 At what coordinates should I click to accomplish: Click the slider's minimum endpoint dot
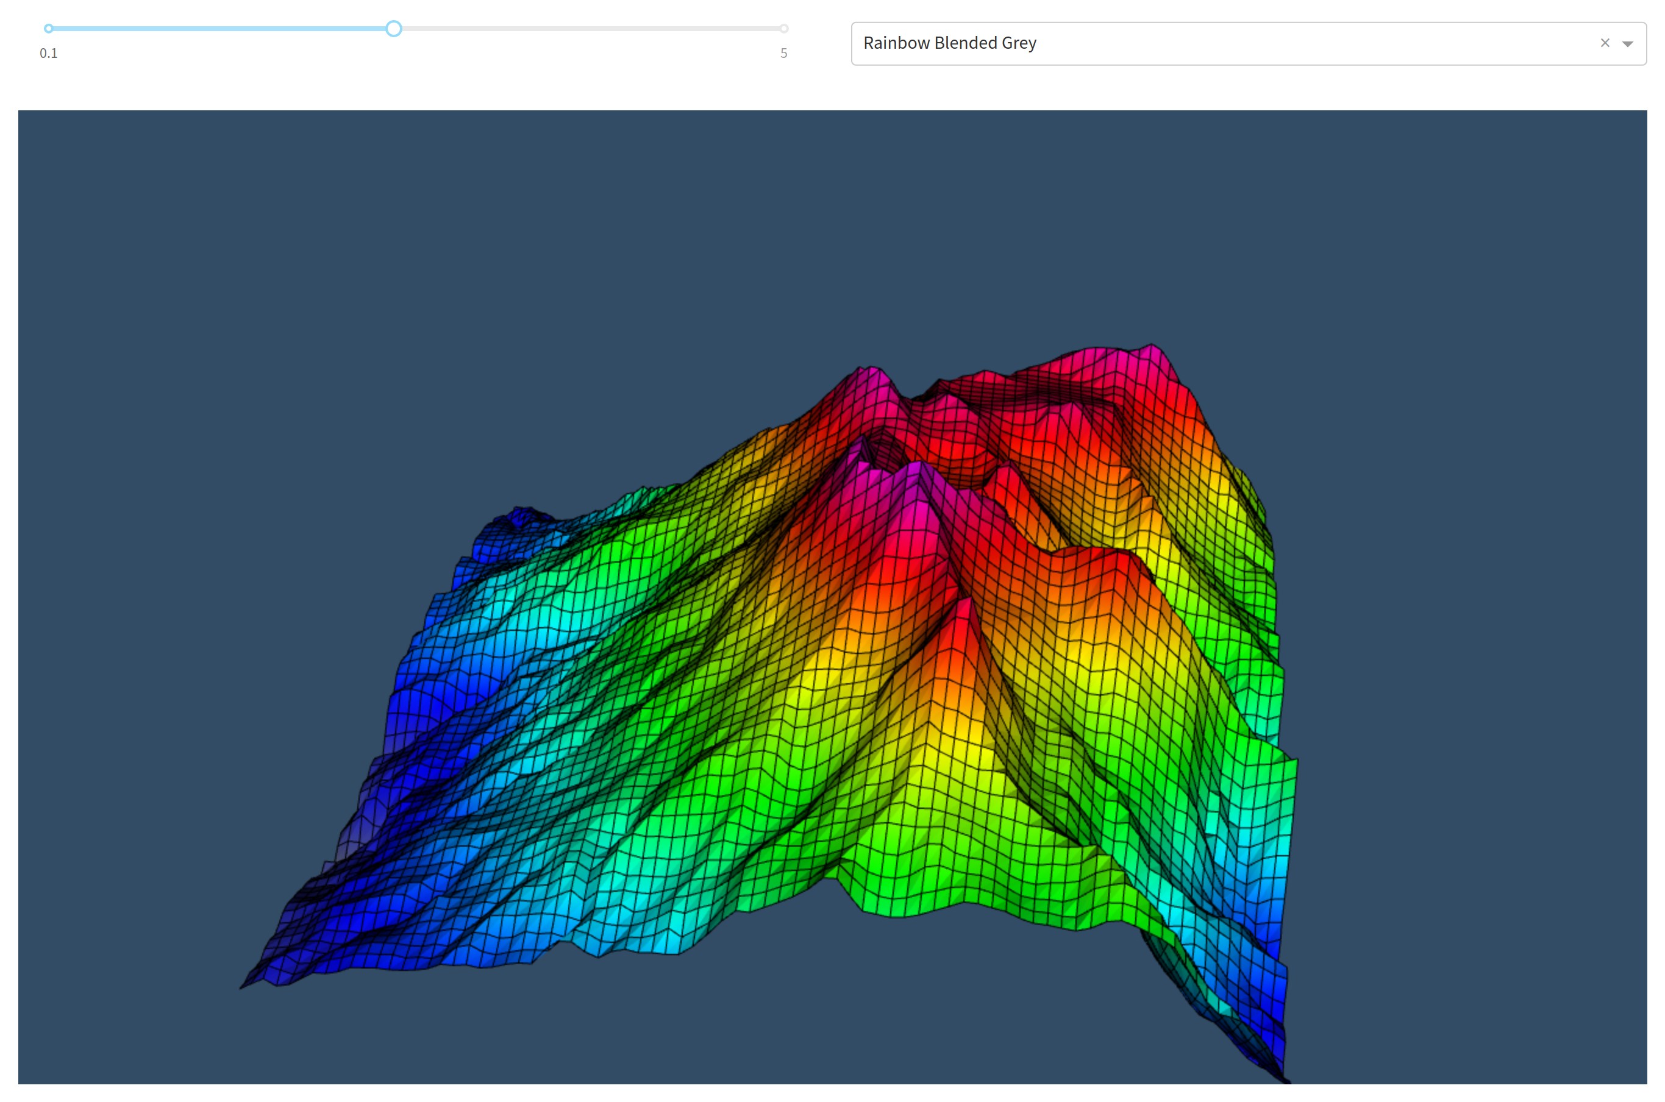point(49,29)
